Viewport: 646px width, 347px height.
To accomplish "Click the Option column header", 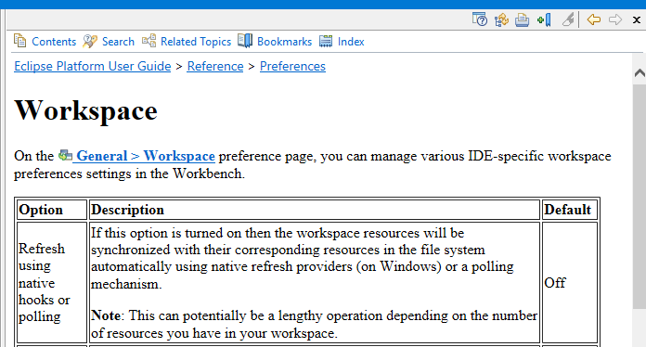I will (52, 210).
